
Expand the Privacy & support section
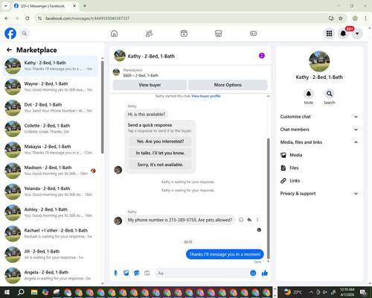[x=319, y=194]
